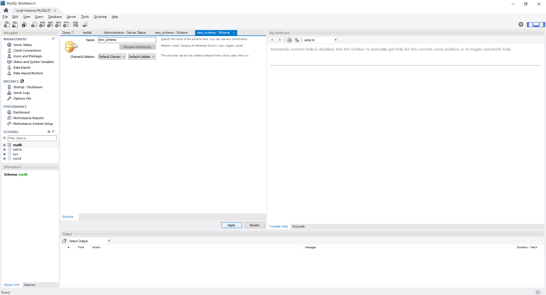Create a new view toolbar icon
The width and height of the screenshot is (546, 295).
point(50,25)
